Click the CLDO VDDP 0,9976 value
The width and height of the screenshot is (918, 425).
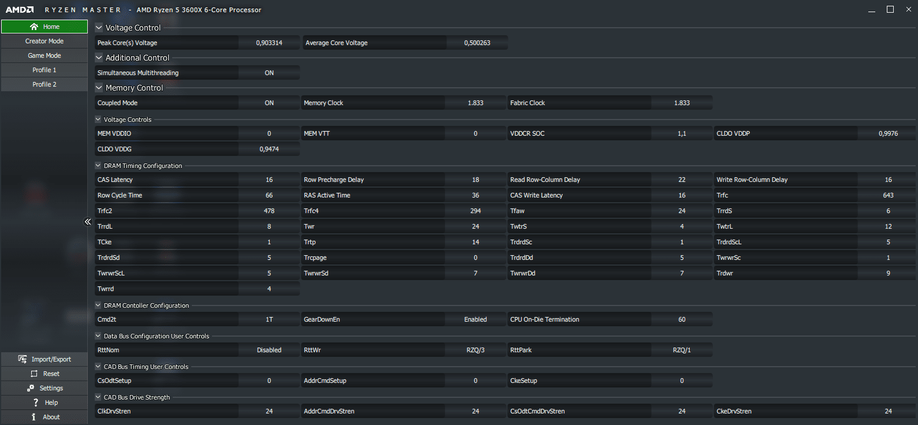(888, 133)
